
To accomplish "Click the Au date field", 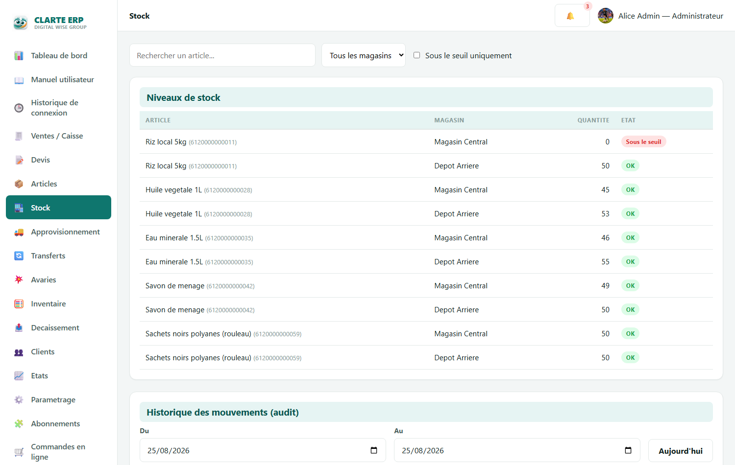I will [517, 450].
